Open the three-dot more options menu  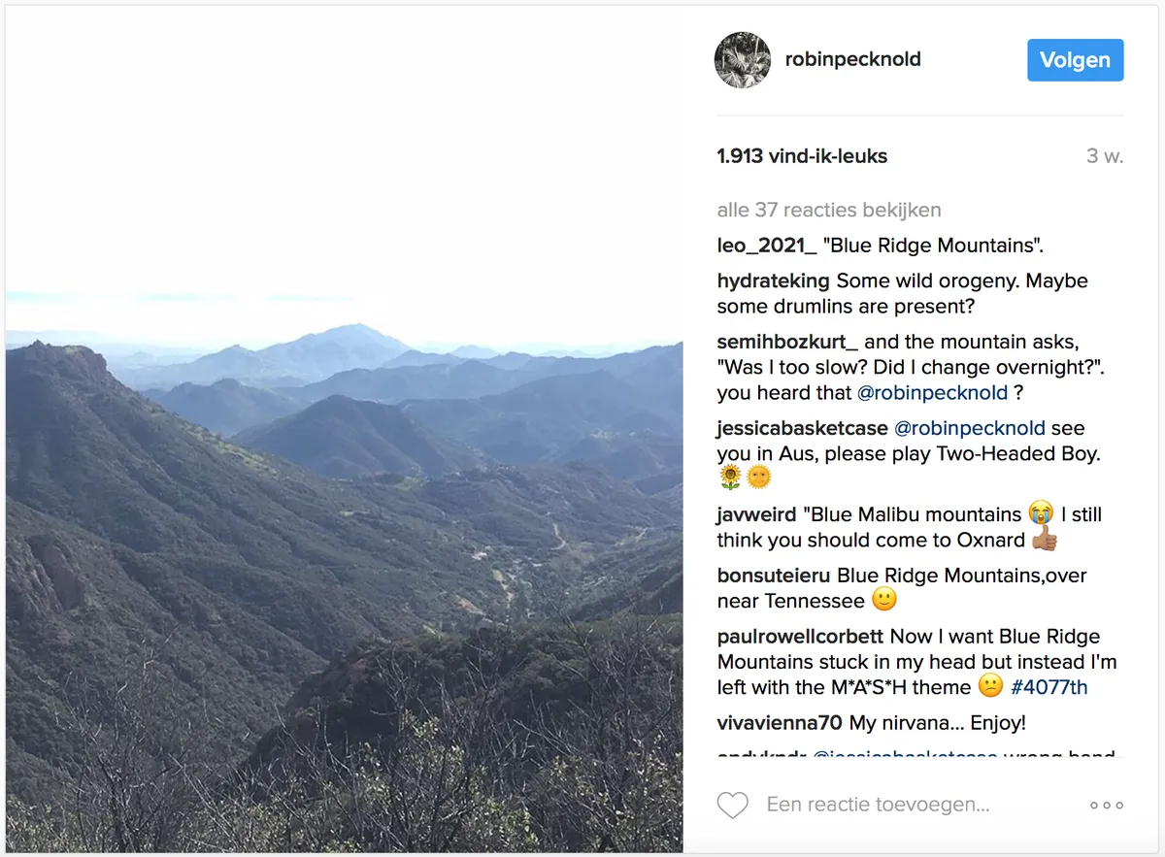(1106, 805)
